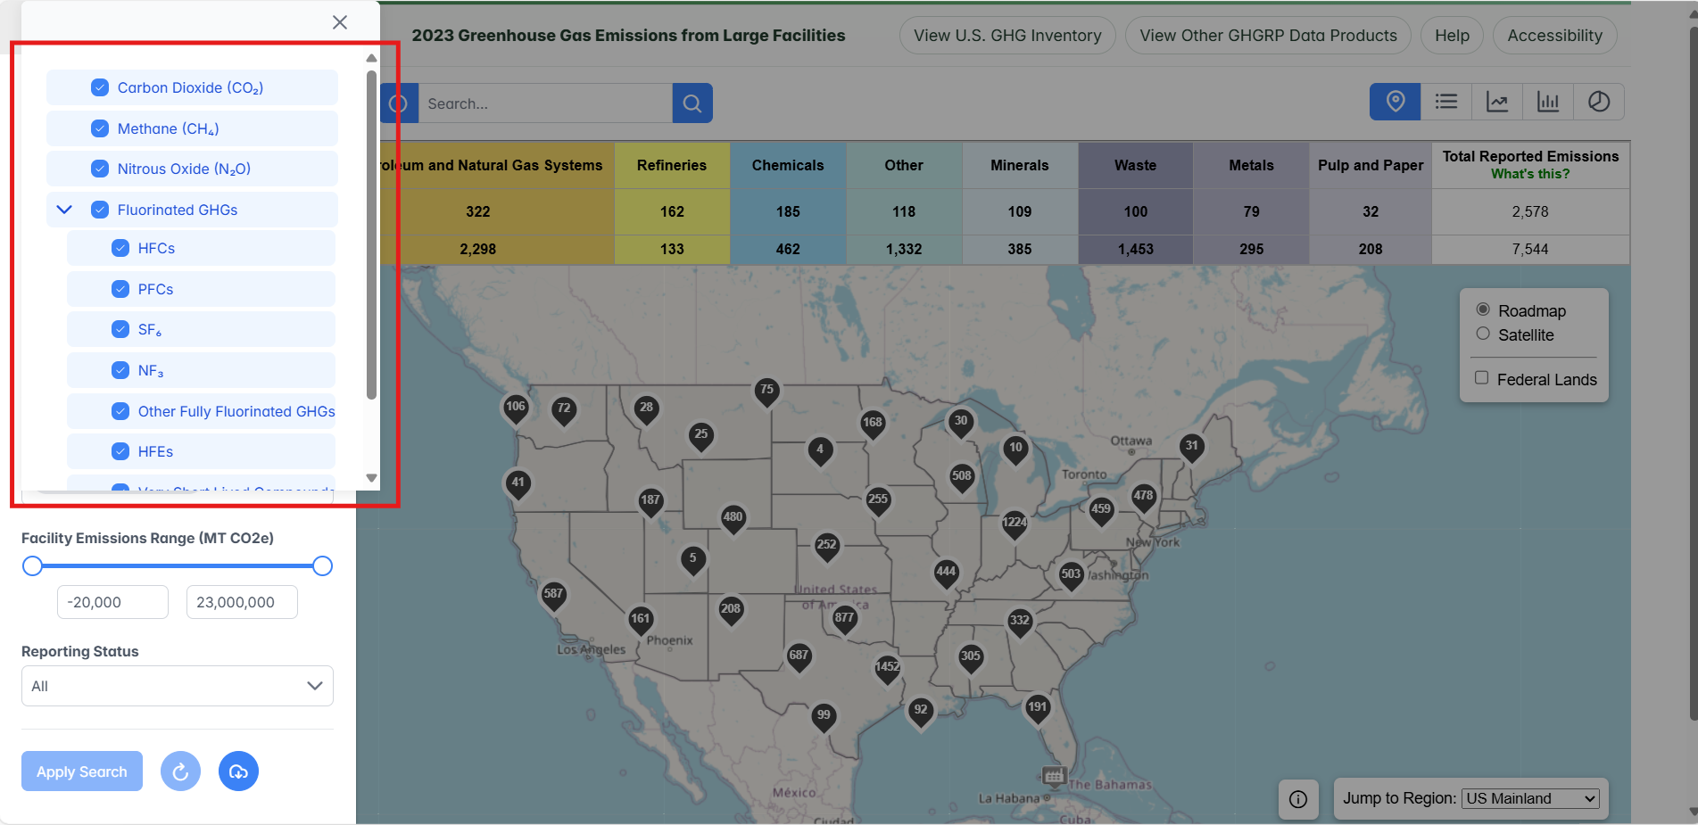The height and width of the screenshot is (825, 1698).
Task: Collapse the Fluorinated GHGs group
Action: [x=63, y=209]
